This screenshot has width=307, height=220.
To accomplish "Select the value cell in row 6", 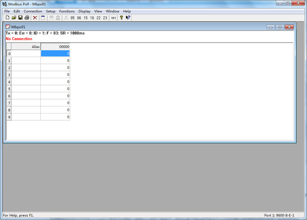I will (55, 95).
